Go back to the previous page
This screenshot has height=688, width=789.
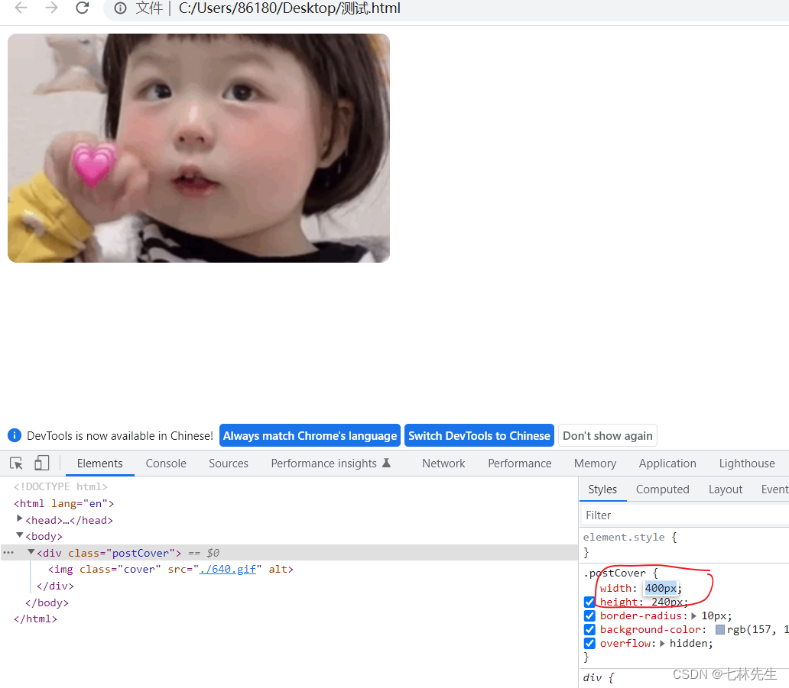pyautogui.click(x=21, y=8)
